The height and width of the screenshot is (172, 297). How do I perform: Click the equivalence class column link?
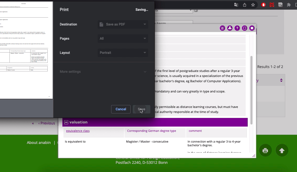[78, 131]
